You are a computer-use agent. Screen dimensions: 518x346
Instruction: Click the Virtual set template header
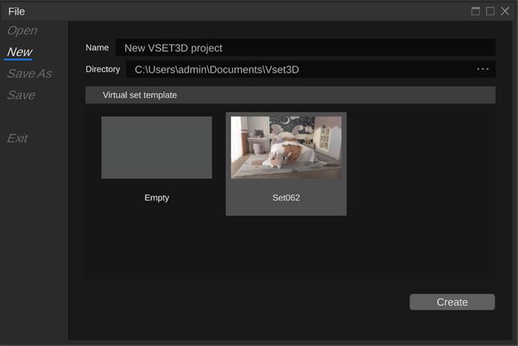(291, 95)
